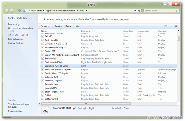
Task: Click Hide in the toolbar
Action: [77, 26]
